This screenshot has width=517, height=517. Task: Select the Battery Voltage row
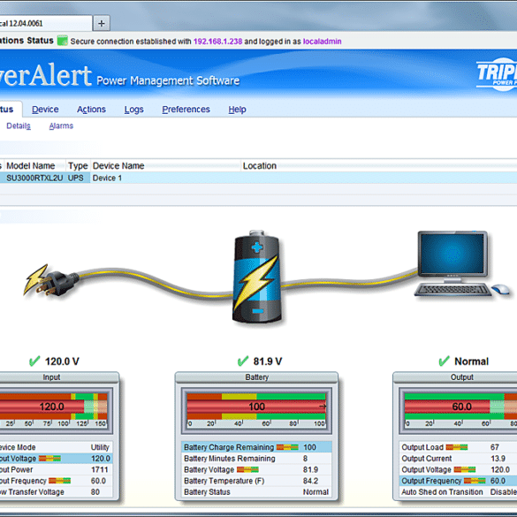click(x=256, y=469)
